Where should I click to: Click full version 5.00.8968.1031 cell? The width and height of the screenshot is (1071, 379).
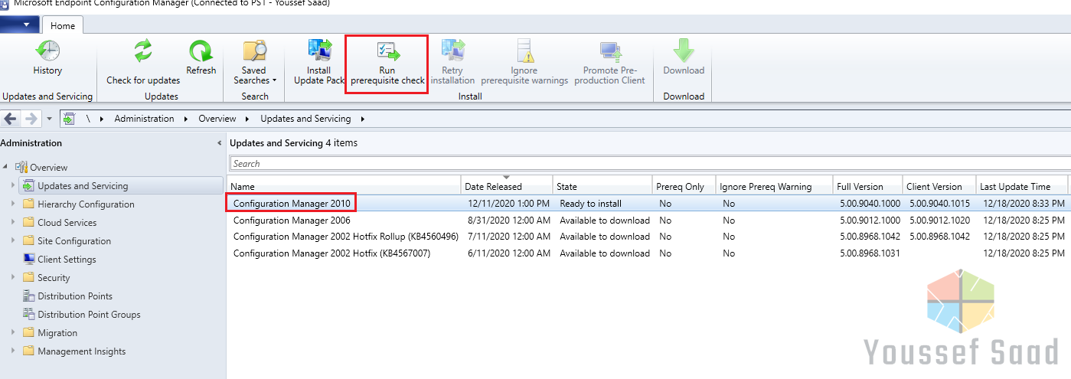point(868,253)
